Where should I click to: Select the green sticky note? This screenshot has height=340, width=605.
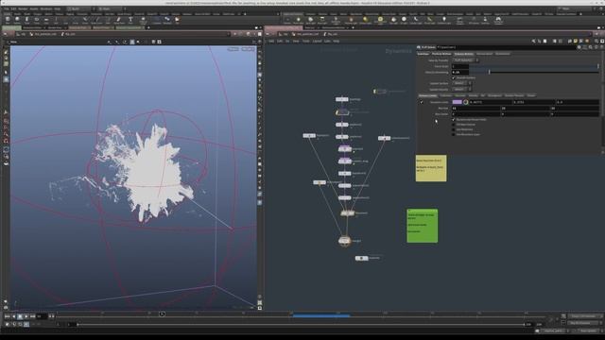point(423,226)
